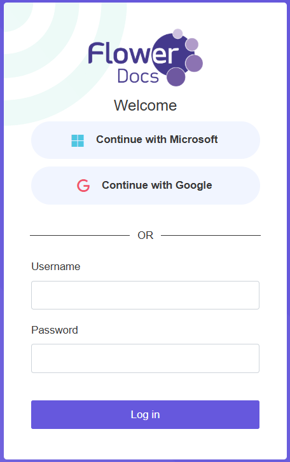
Task: Submit with the Log in button
Action: [x=145, y=414]
